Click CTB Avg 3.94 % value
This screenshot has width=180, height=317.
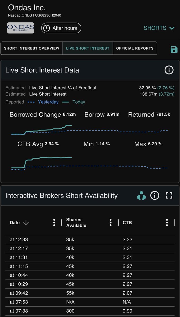[x=52, y=144]
